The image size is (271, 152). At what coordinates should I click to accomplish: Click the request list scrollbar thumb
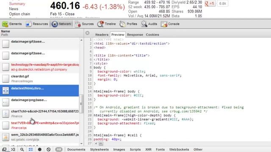click(81, 104)
